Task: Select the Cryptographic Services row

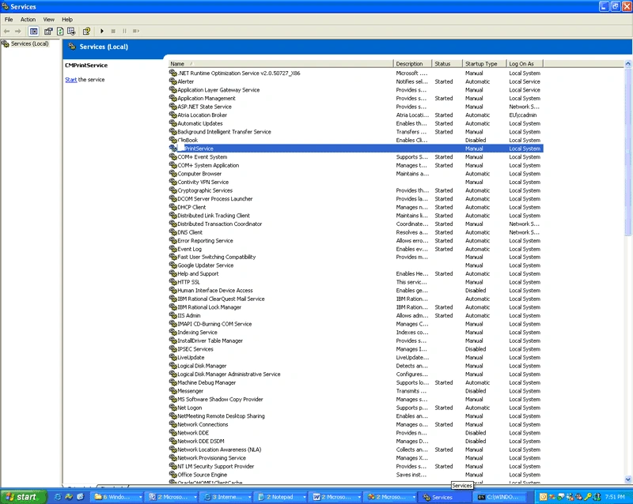Action: (355, 190)
